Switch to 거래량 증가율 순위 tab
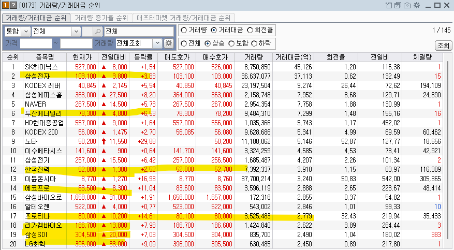This screenshot has width=454, height=250. click(x=101, y=18)
